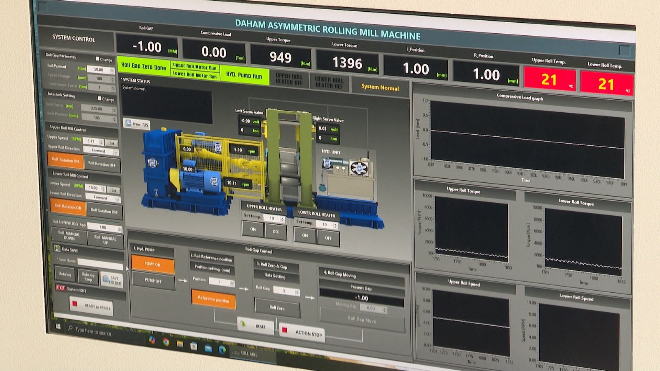Click the red EXIT System icon

point(60,288)
